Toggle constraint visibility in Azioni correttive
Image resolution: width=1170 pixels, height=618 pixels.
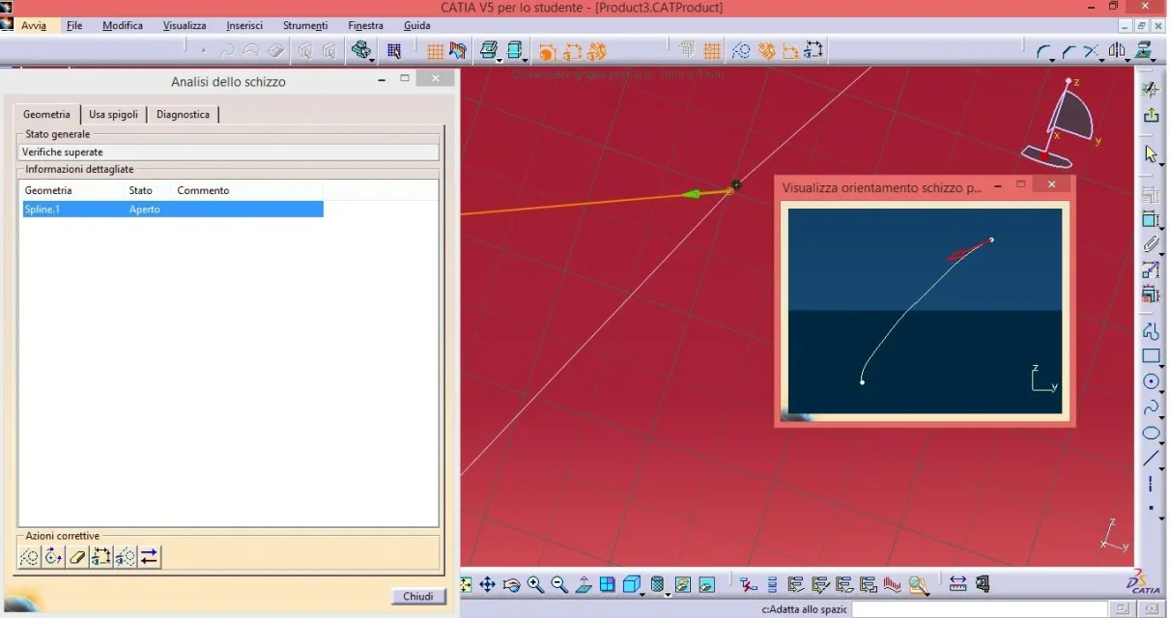[101, 556]
